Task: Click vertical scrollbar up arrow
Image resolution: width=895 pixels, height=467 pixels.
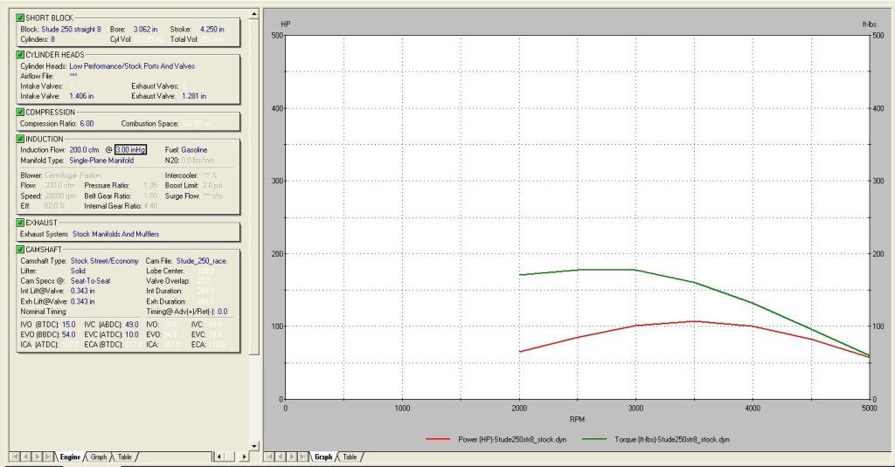Action: coord(254,13)
